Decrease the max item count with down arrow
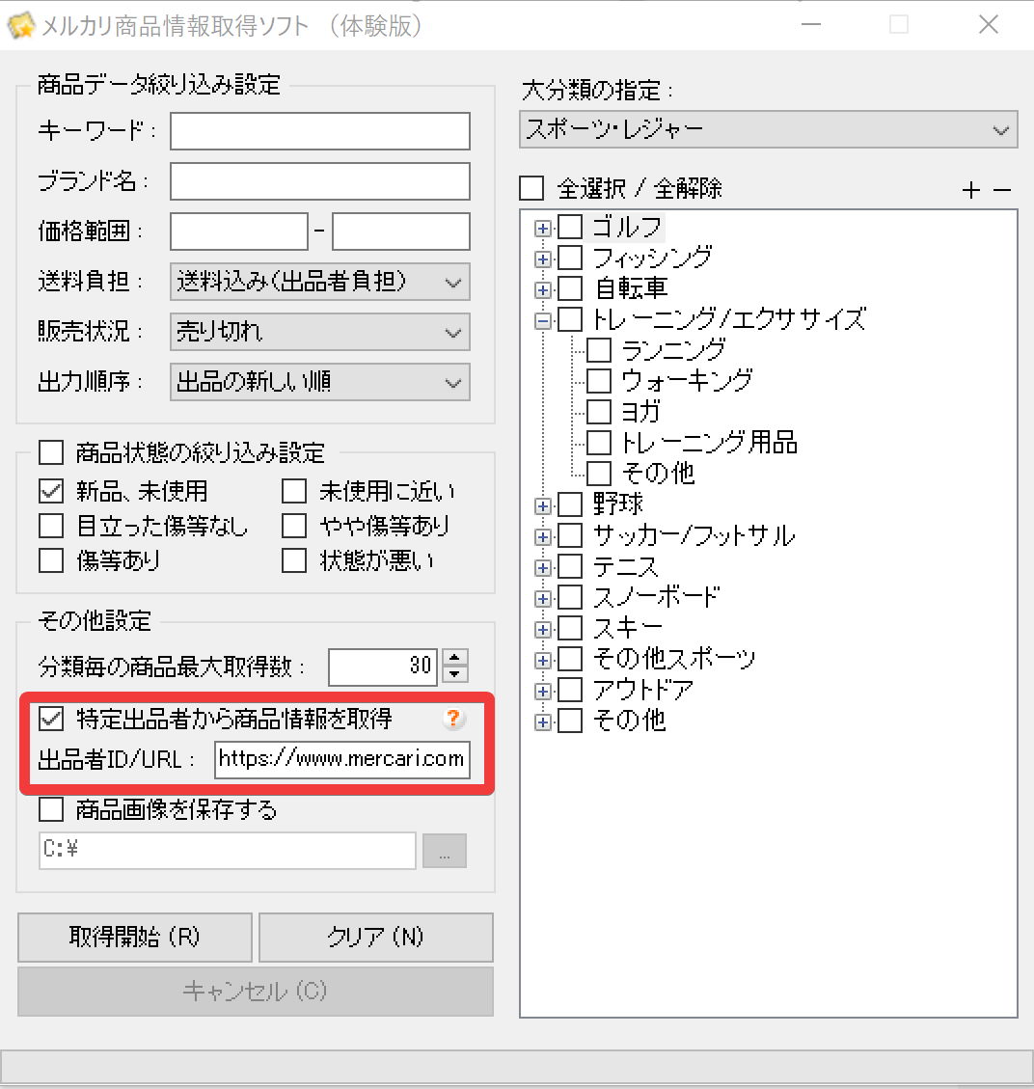The width and height of the screenshot is (1034, 1089). pyautogui.click(x=455, y=675)
